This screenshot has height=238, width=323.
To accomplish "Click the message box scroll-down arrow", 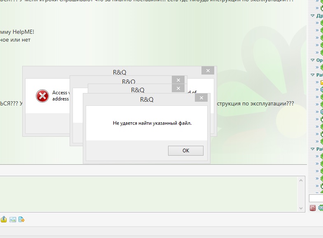I will [x=301, y=208].
